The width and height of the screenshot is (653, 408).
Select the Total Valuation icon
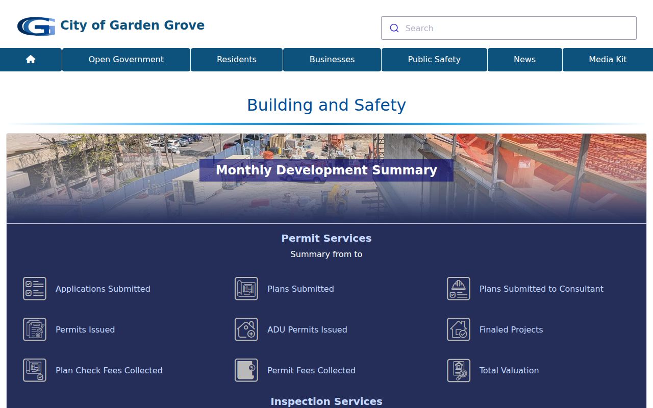coord(459,370)
